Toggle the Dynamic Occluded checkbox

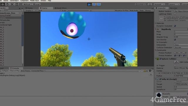pos(175,26)
